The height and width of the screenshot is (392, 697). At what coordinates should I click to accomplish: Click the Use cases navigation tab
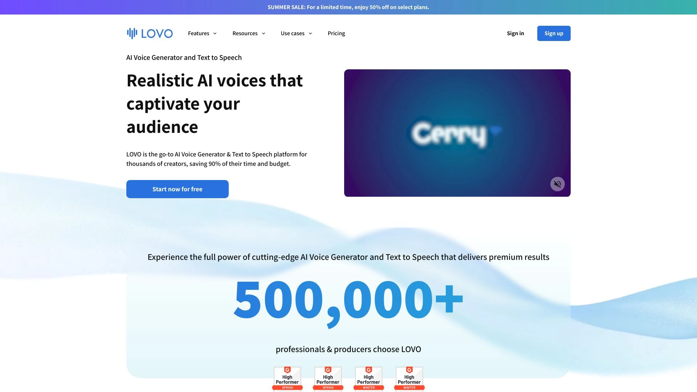[296, 33]
